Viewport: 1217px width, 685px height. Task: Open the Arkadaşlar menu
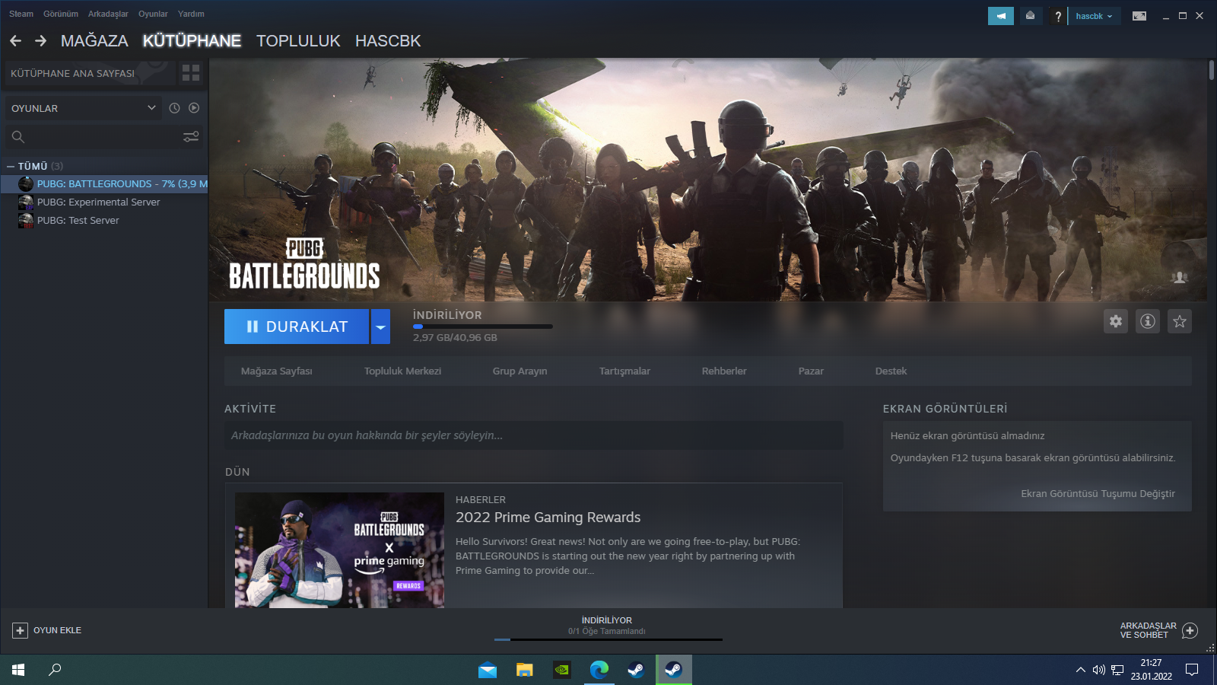pos(108,14)
